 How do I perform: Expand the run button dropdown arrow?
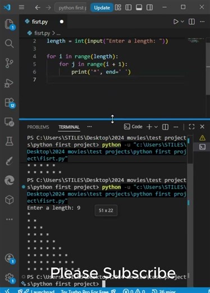182,21
